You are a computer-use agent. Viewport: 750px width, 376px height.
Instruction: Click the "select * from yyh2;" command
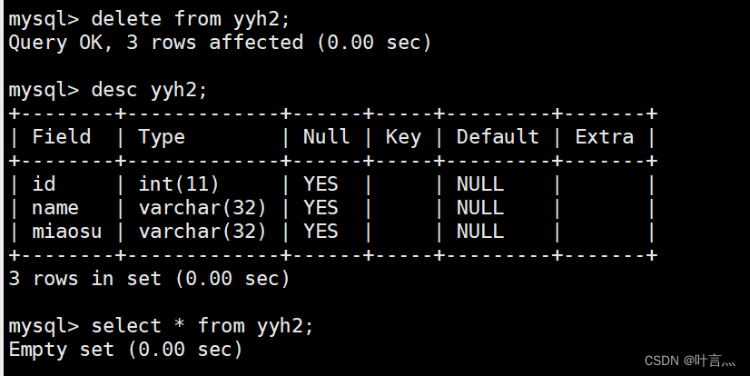coord(202,326)
